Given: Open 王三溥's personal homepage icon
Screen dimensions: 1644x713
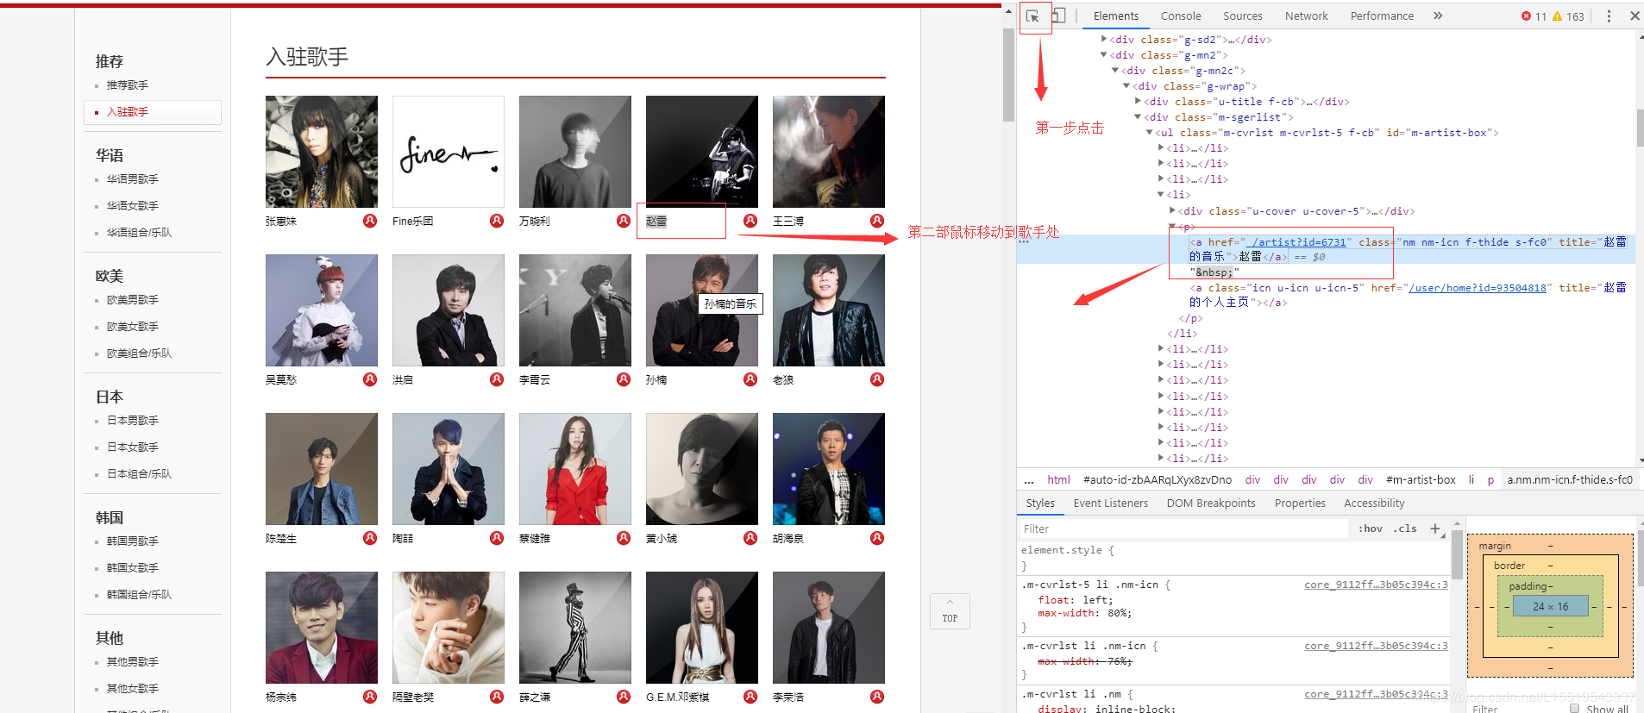Looking at the screenshot, I should click(x=877, y=221).
